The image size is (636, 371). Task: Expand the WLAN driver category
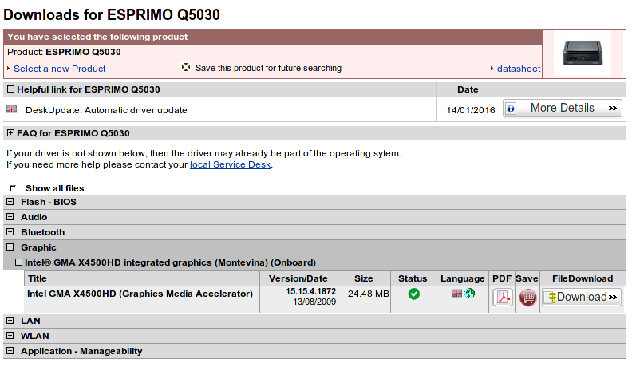(10, 336)
